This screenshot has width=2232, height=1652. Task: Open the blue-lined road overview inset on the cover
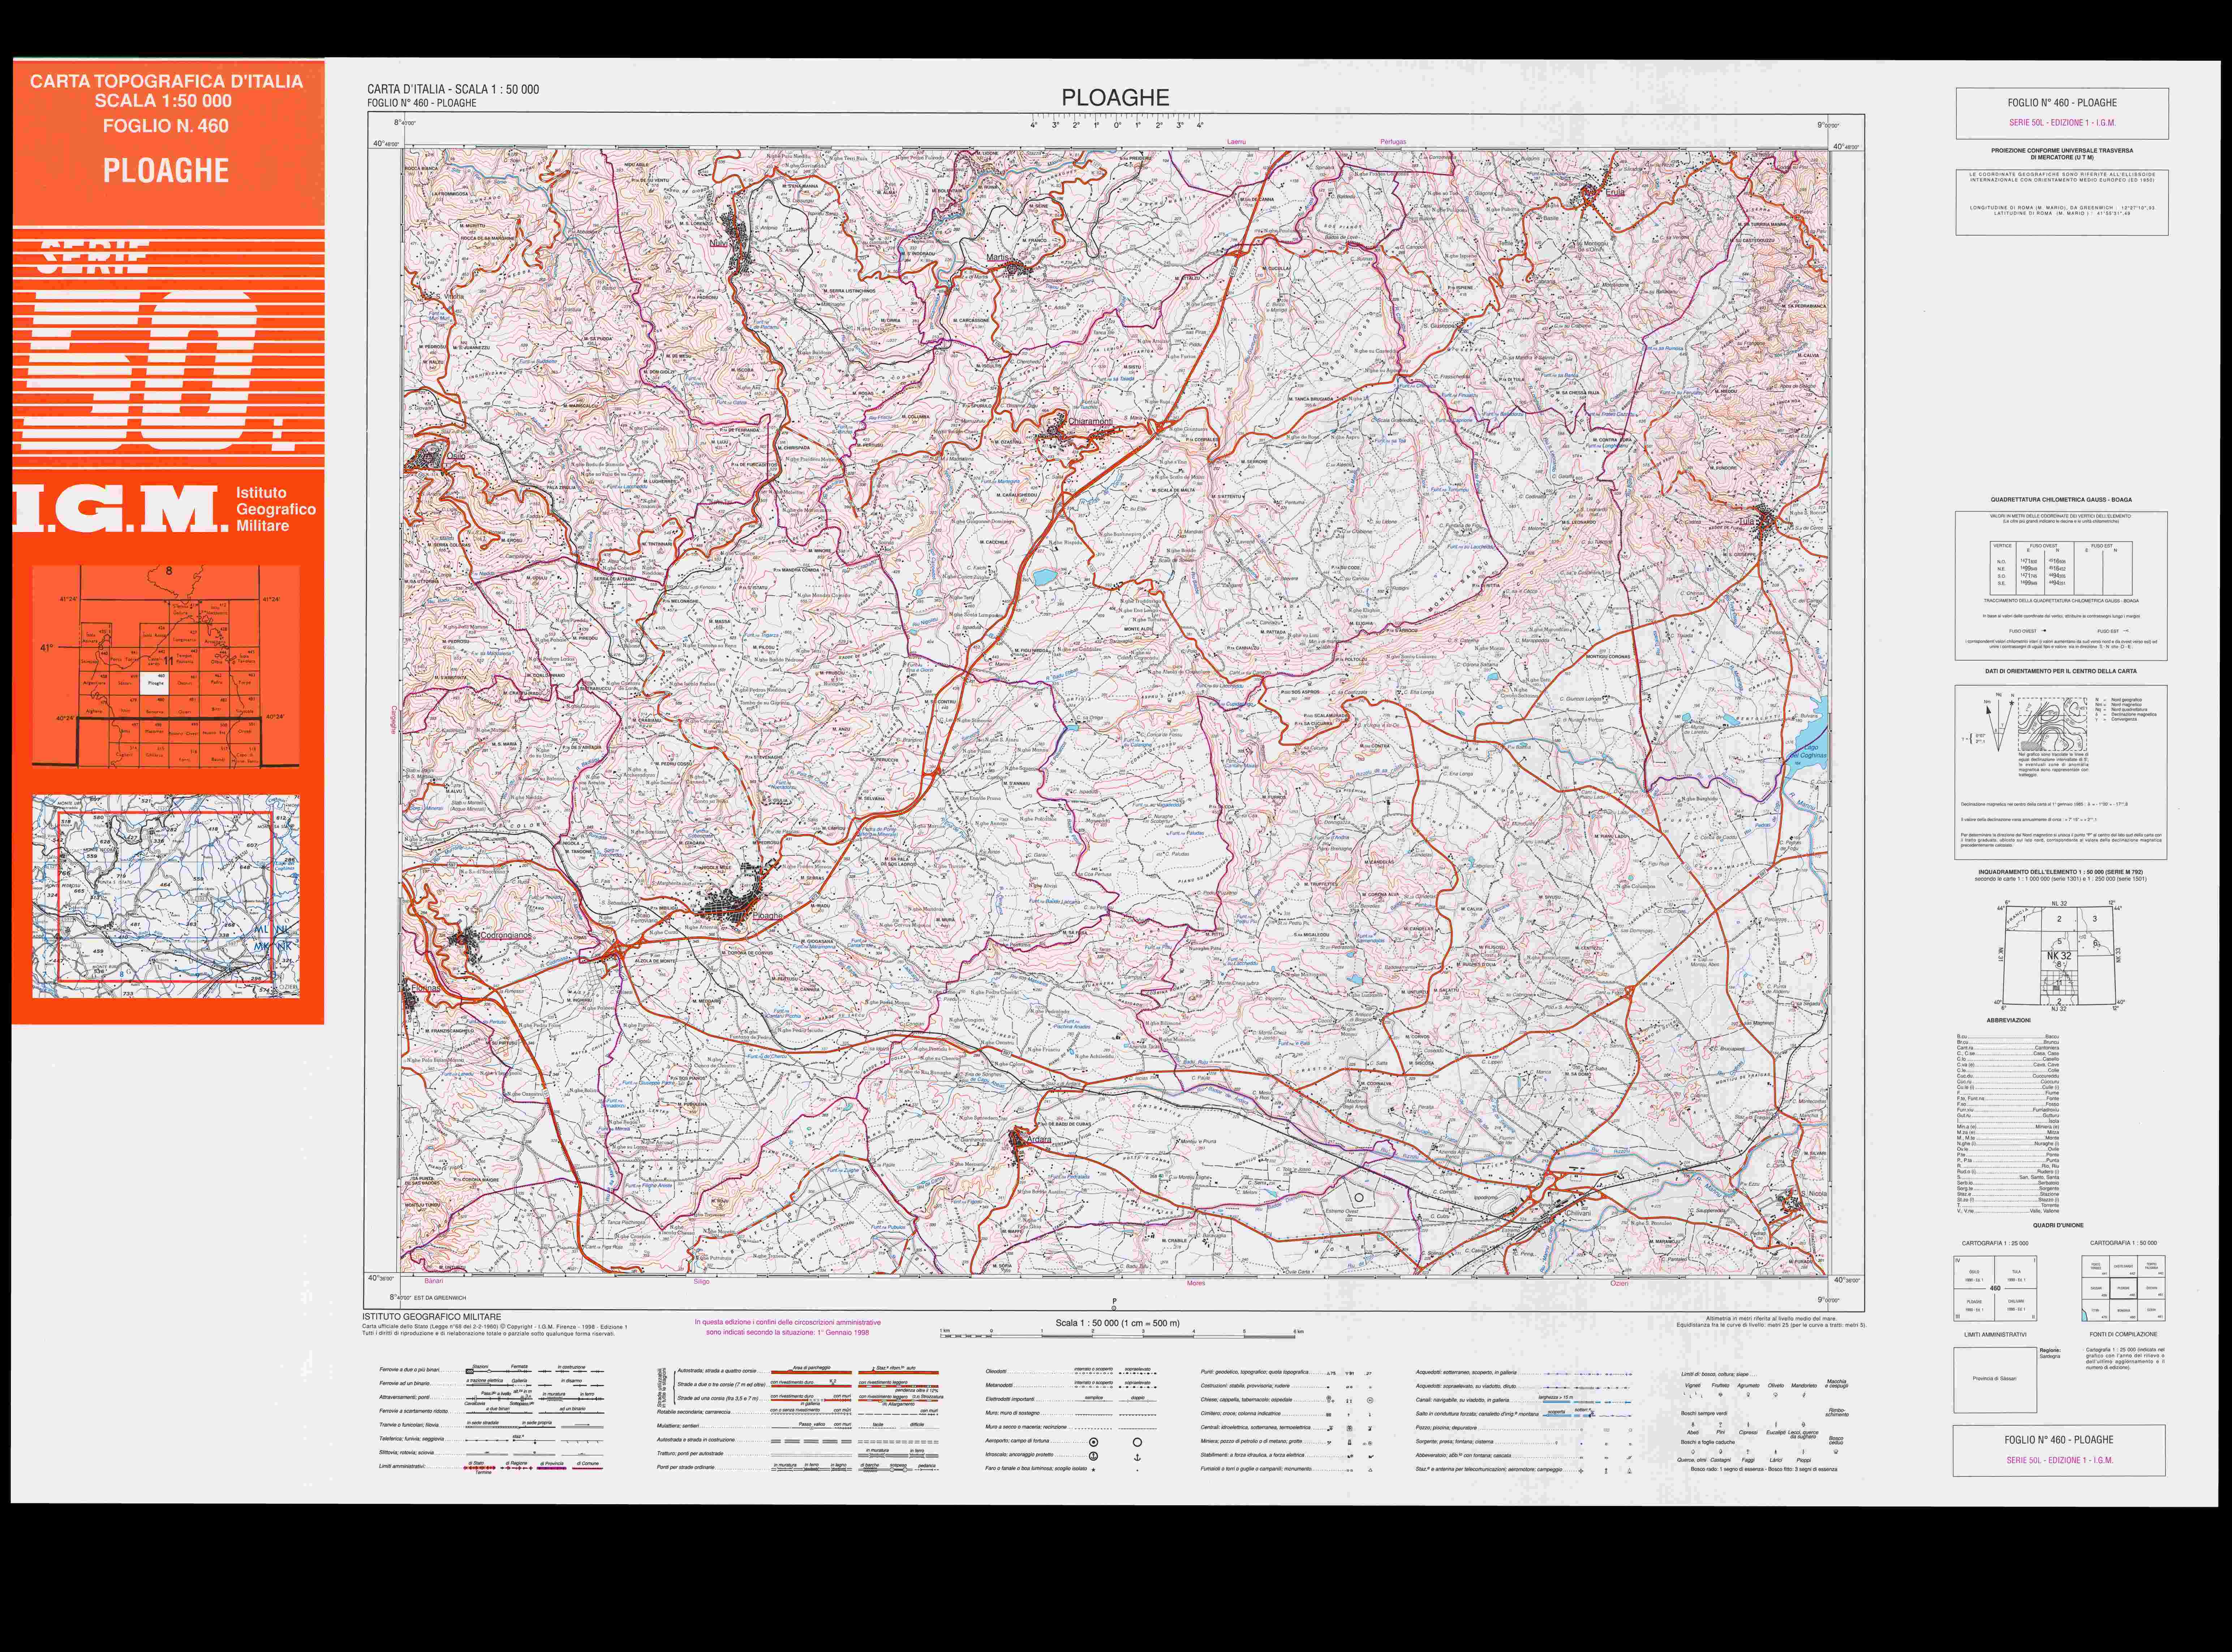tap(166, 896)
